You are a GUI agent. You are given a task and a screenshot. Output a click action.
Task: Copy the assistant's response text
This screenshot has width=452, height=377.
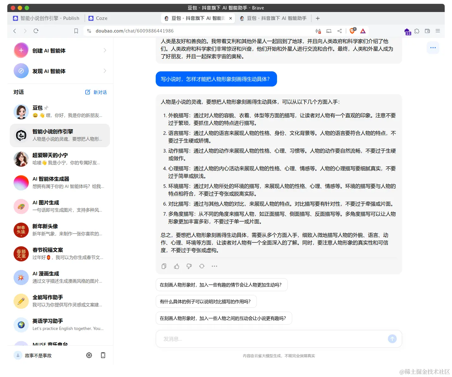point(164,266)
